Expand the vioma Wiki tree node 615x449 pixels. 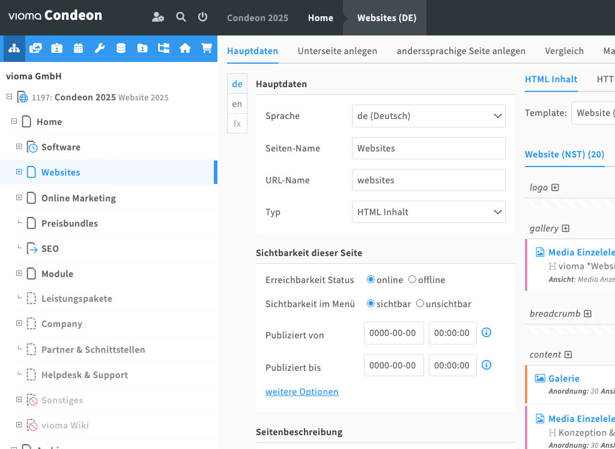[x=19, y=425]
